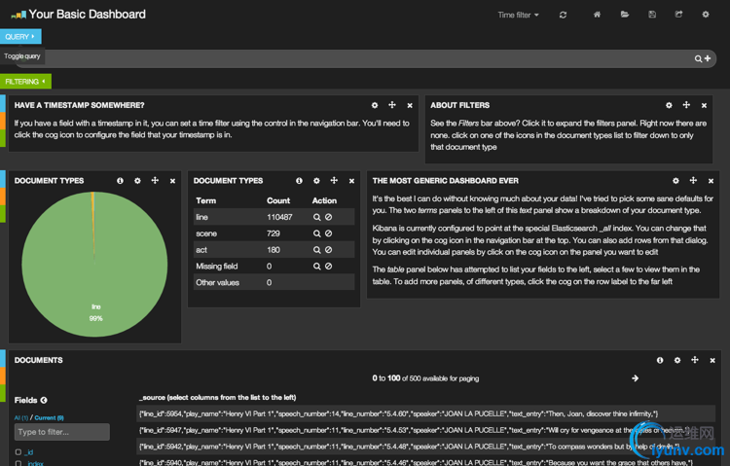Select Current fields tab
Image resolution: width=730 pixels, height=466 pixels.
[x=49, y=417]
